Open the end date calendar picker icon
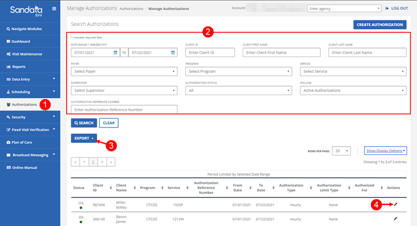Screen dimensions: 417x226 point(173,52)
